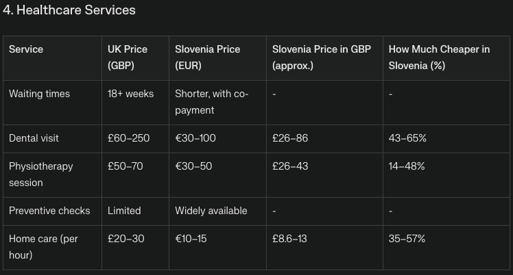Click the 'Slovenia Price (EUR)' column header
The image size is (513, 275).
(x=208, y=58)
